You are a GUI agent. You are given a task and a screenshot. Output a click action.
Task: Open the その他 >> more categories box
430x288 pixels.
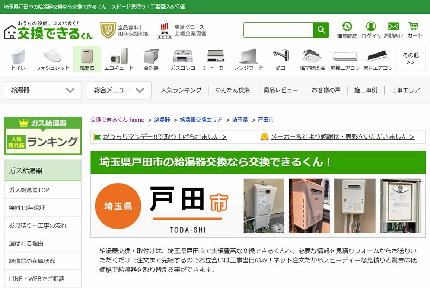pyautogui.click(x=411, y=59)
